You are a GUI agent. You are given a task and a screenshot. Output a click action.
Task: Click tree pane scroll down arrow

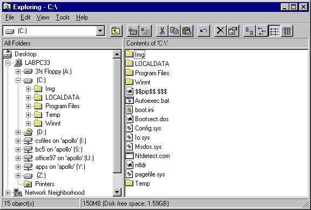(x=117, y=192)
